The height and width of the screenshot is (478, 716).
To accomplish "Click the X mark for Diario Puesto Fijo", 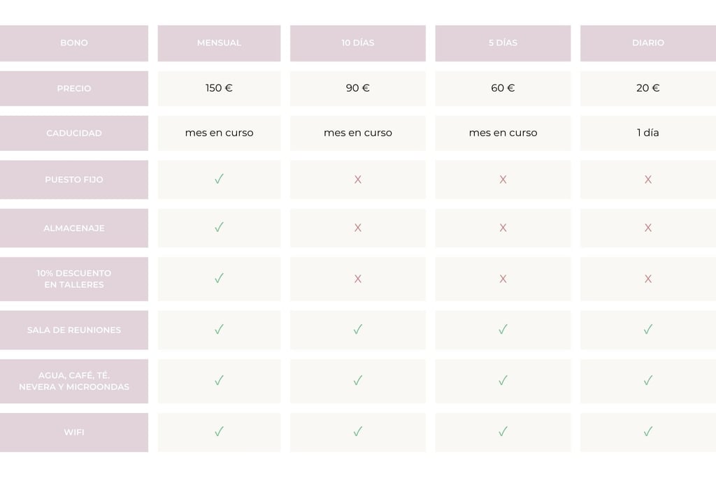I will 648,180.
